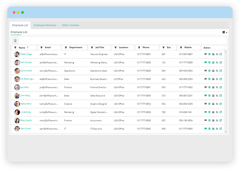Email Mary Lamb via the envelope icon
Image resolution: width=240 pixels, height=170 pixels.
(209, 120)
